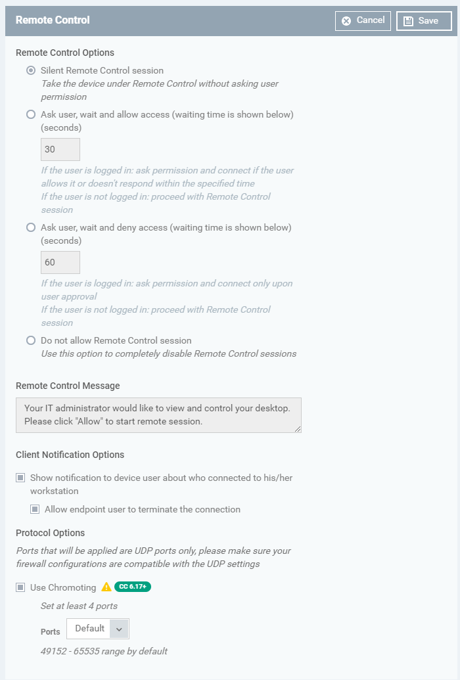Select Silent Remote Control session option
This screenshot has width=460, height=680.
[31, 70]
